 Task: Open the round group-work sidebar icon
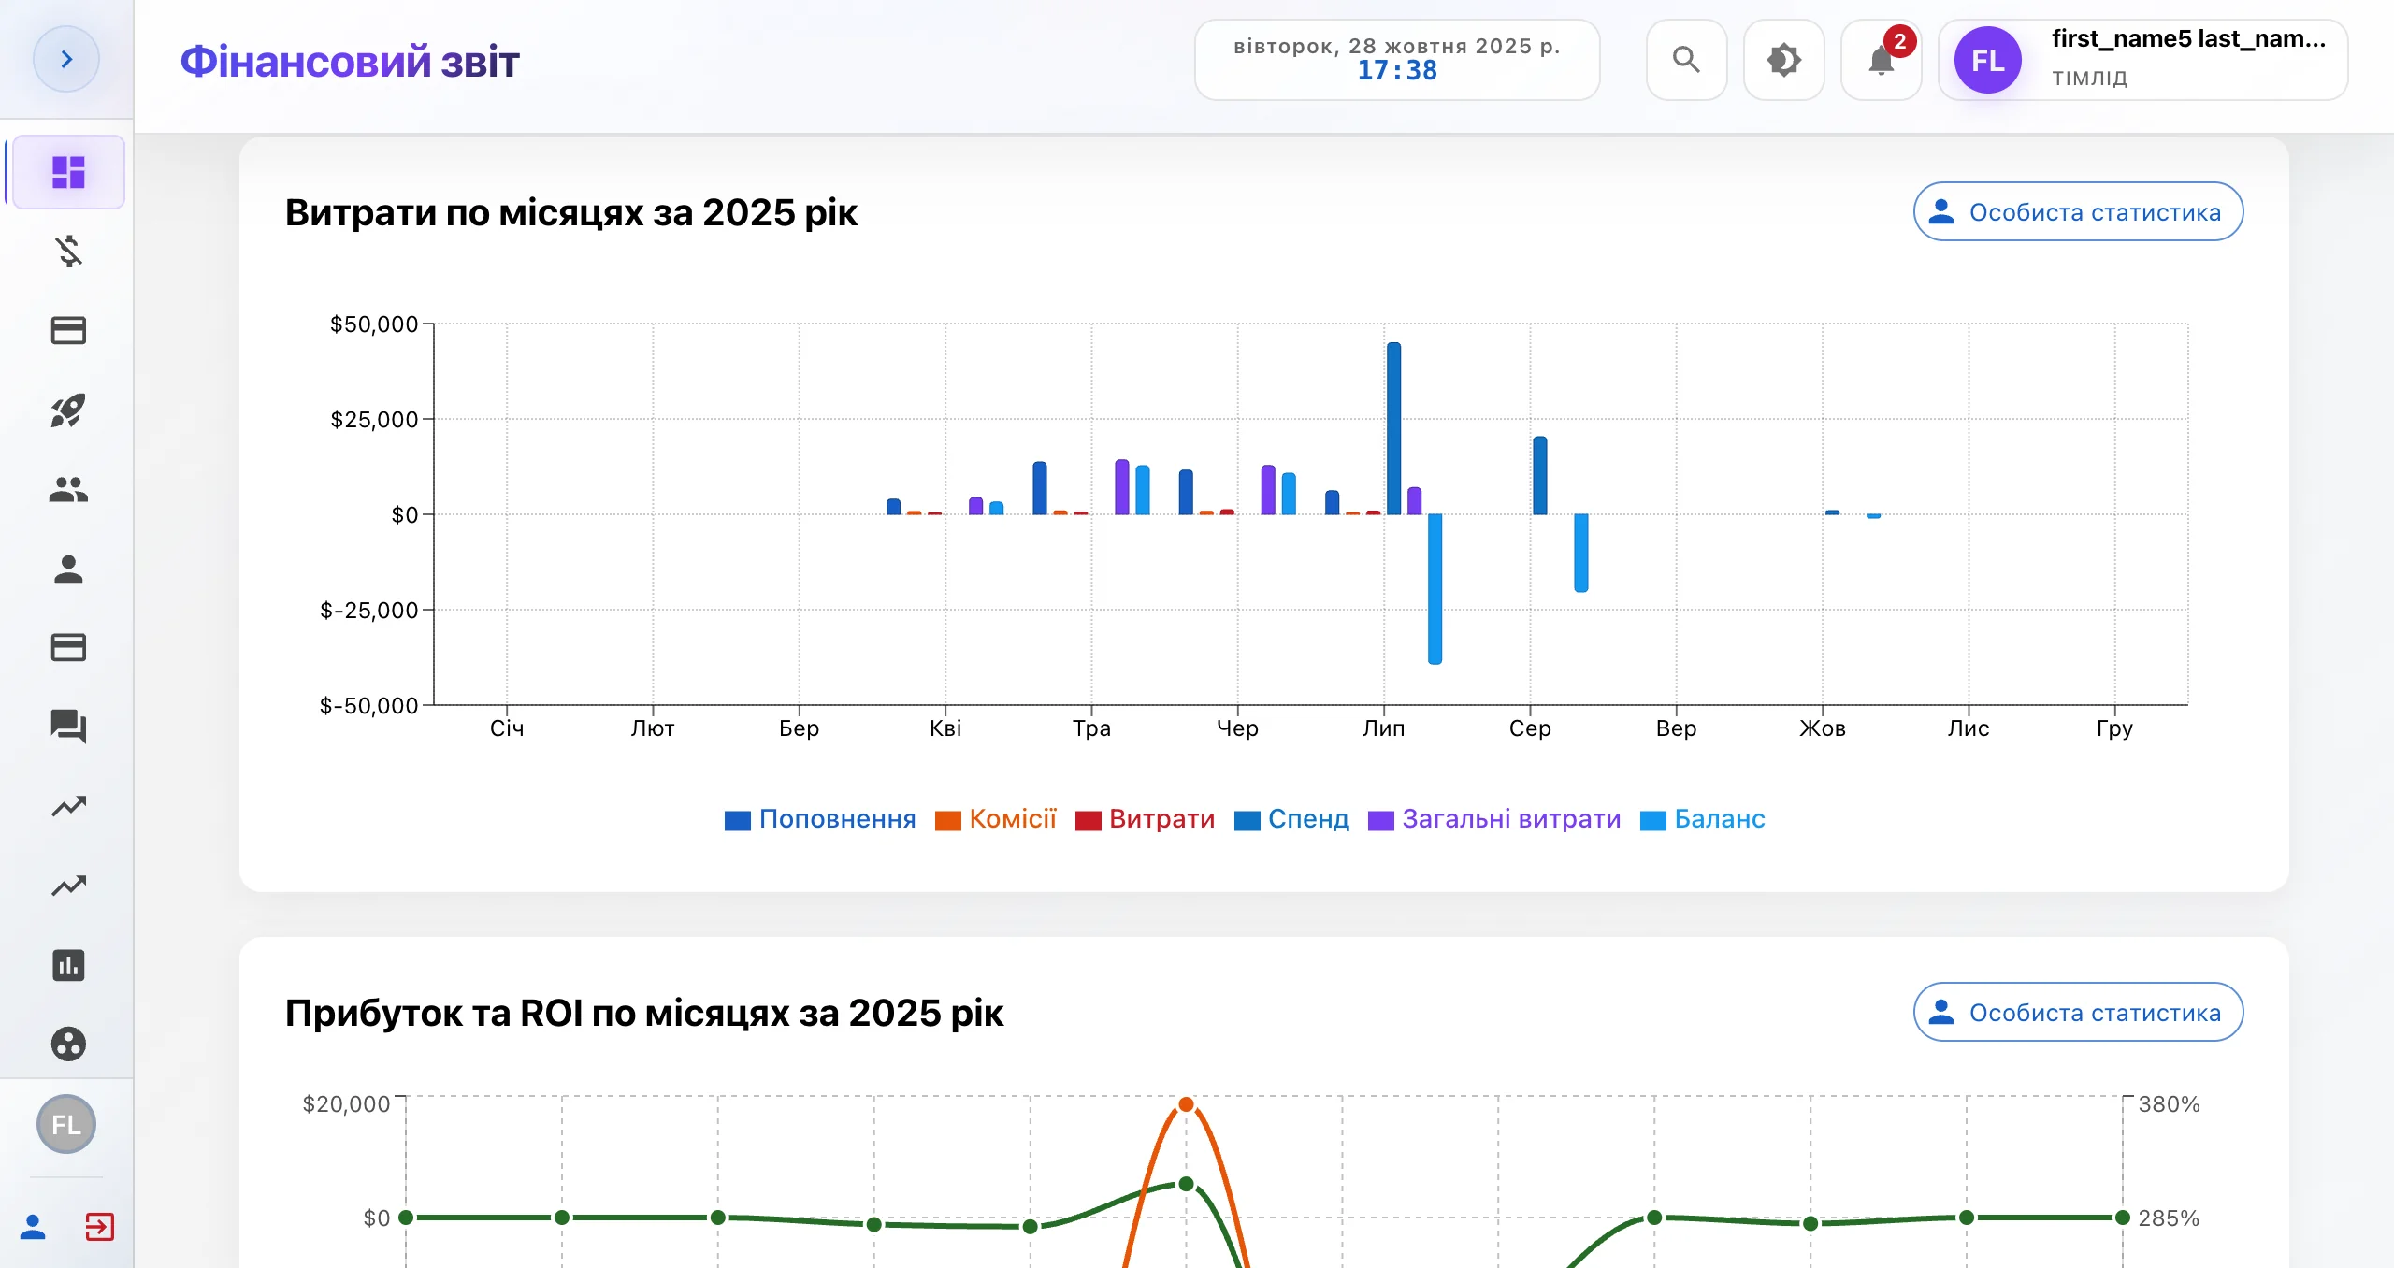(68, 1044)
